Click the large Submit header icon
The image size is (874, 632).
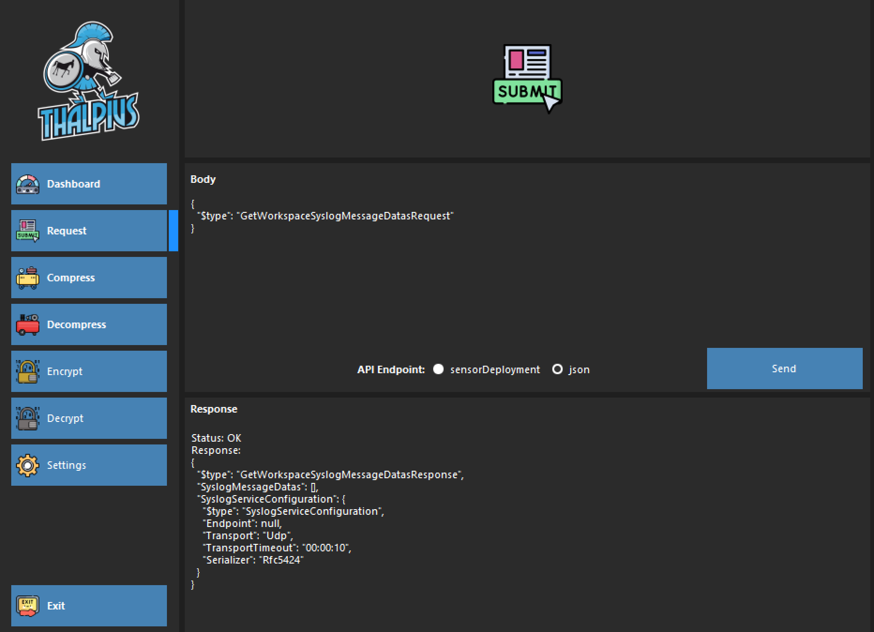(527, 79)
